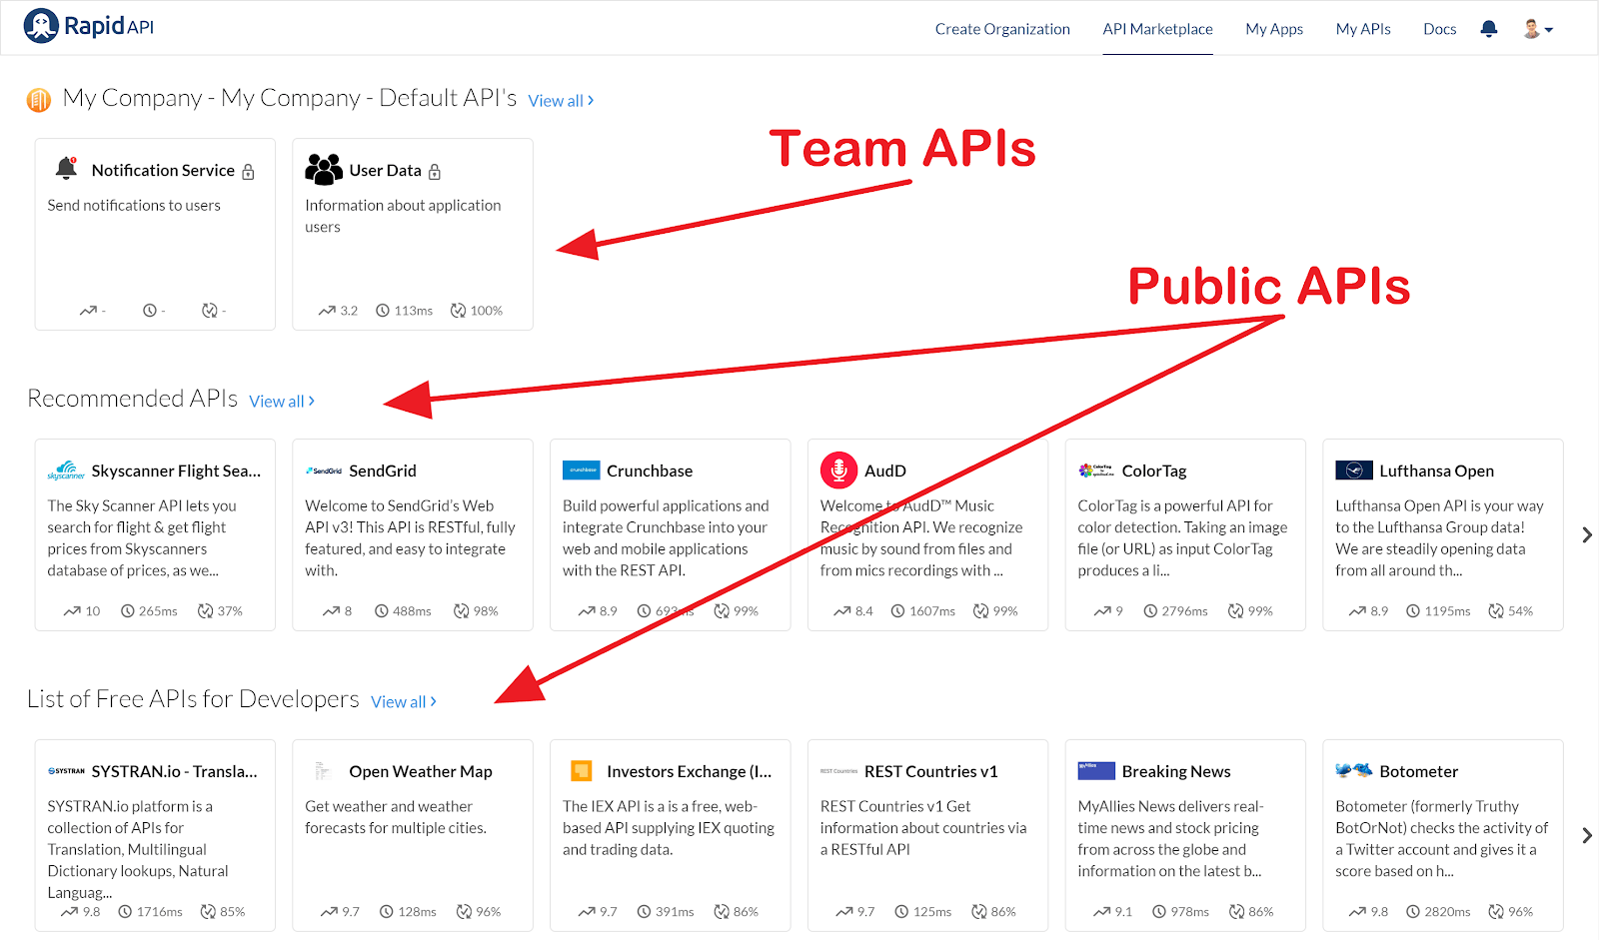This screenshot has height=940, width=1599.
Task: Click success rate icon on Lufthansa card
Action: tap(1496, 611)
